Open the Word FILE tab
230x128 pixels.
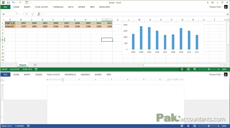point(6,75)
